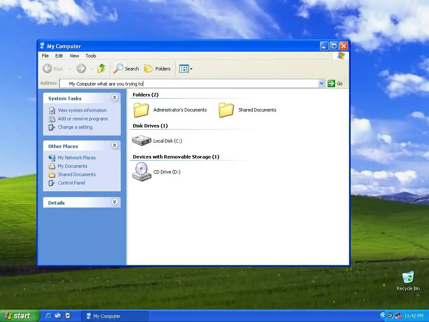Go up one folder level
The width and height of the screenshot is (429, 322).
tap(101, 68)
